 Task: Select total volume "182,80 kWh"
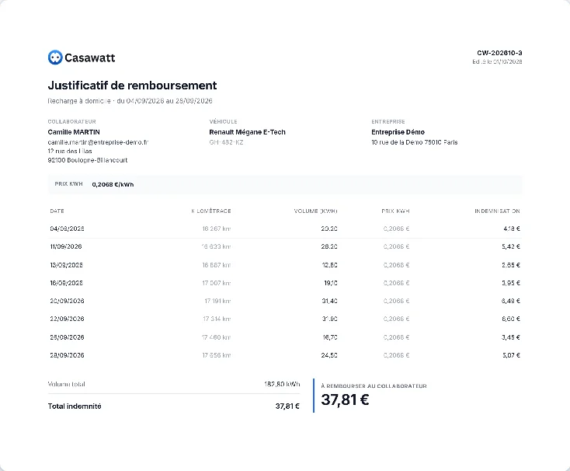pyautogui.click(x=282, y=384)
